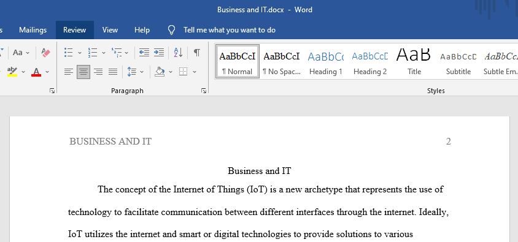Decrease the paragraph indent
The image size is (518, 242).
(144, 53)
